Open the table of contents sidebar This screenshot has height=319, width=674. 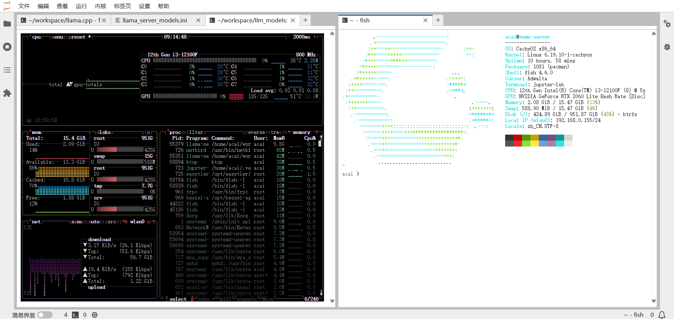pyautogui.click(x=7, y=70)
